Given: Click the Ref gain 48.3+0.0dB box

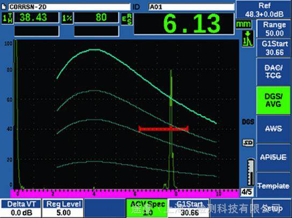Looking at the screenshot, I should click(x=264, y=10).
